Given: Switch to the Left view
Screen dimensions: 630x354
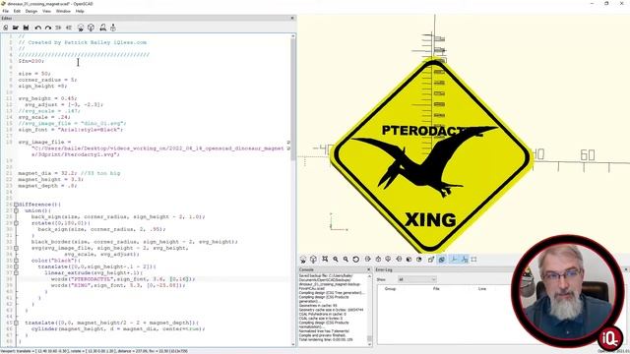Looking at the screenshot, I should point(399,260).
